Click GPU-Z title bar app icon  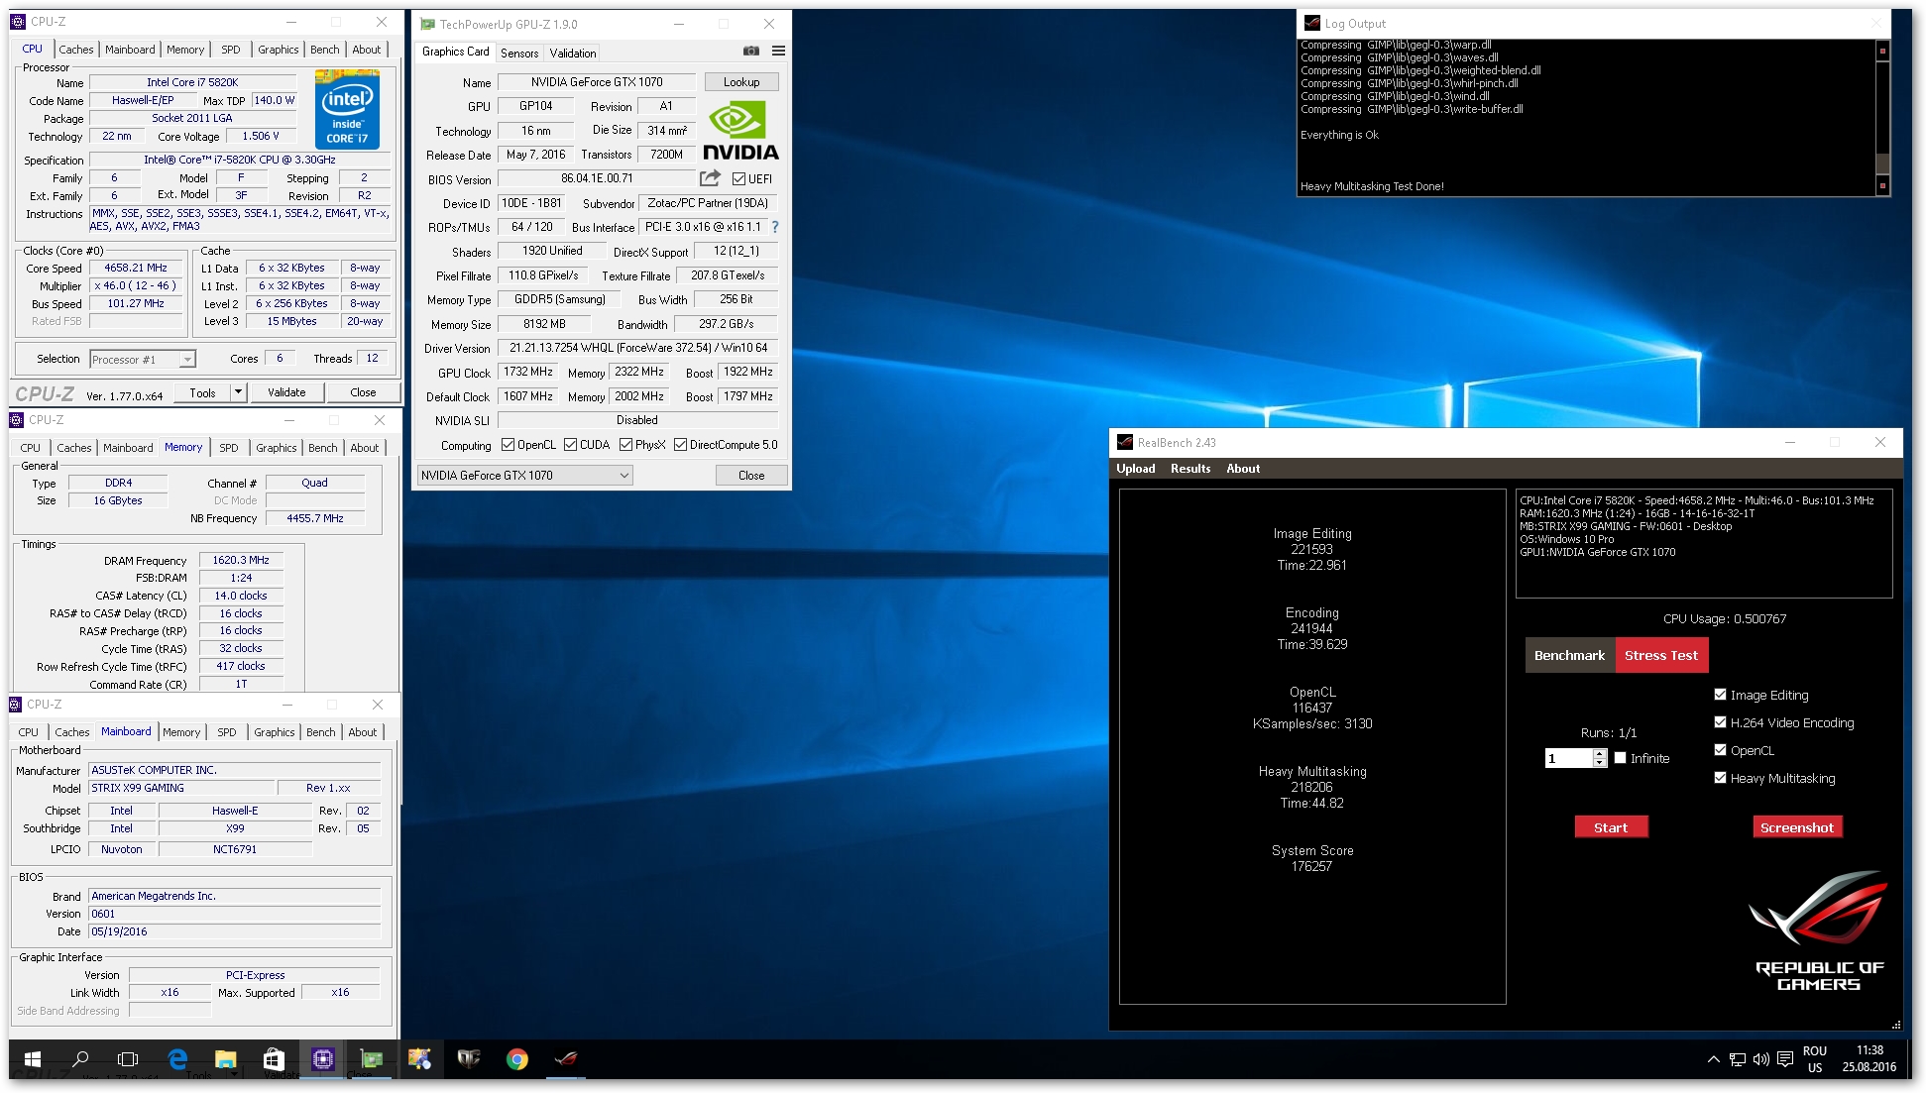427,24
